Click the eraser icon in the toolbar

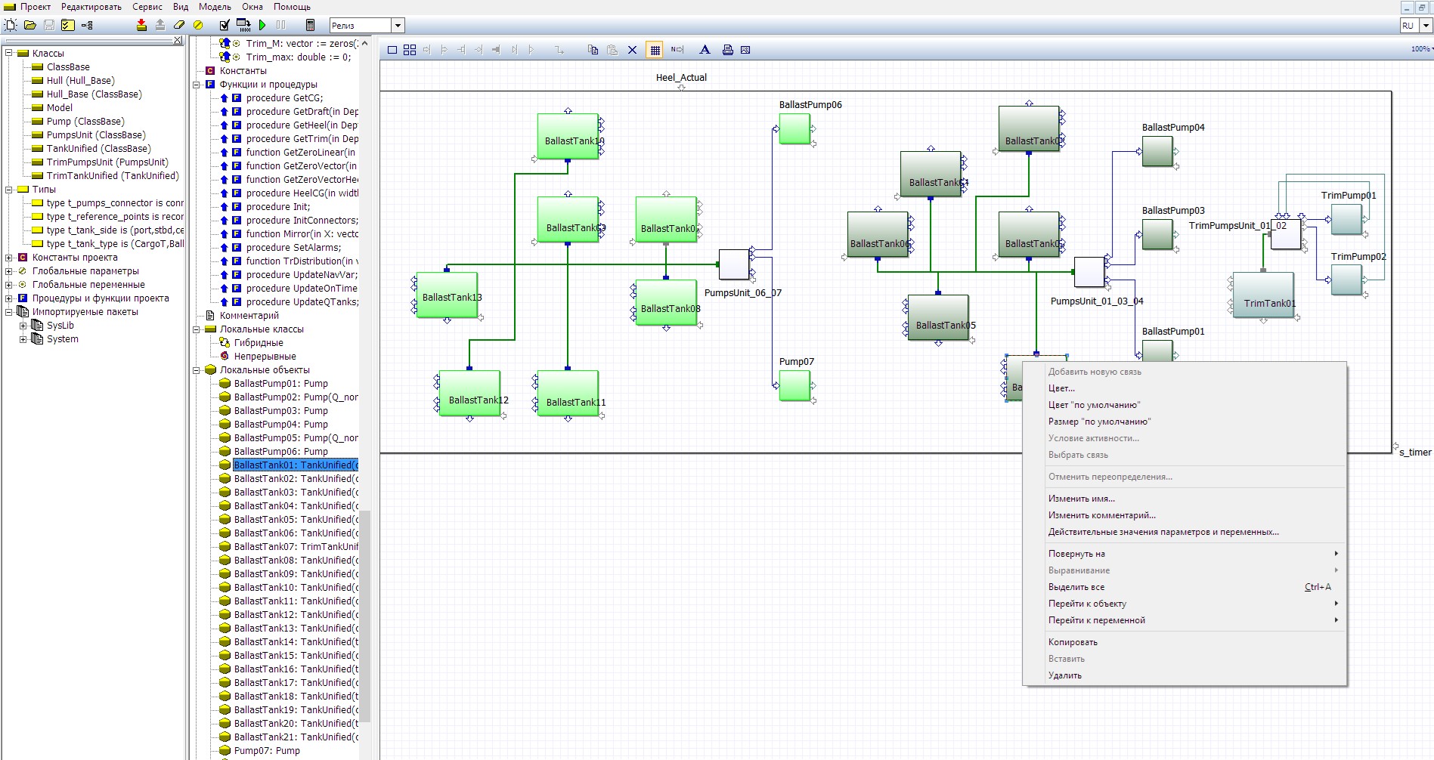[179, 25]
